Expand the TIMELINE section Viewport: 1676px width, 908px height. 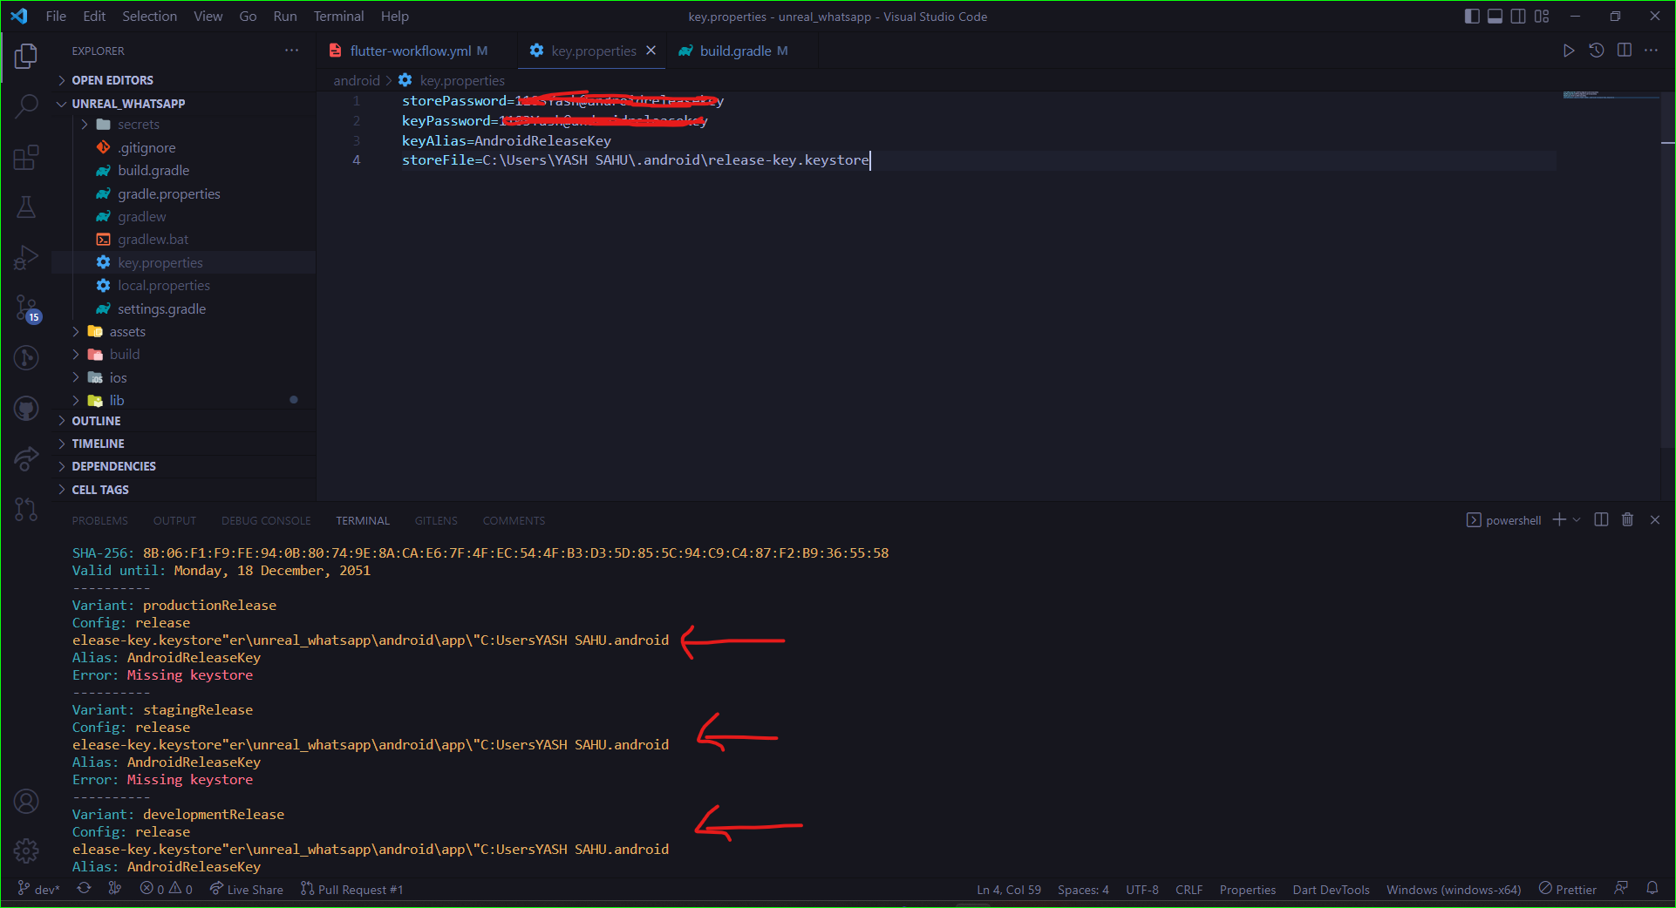tap(183, 444)
